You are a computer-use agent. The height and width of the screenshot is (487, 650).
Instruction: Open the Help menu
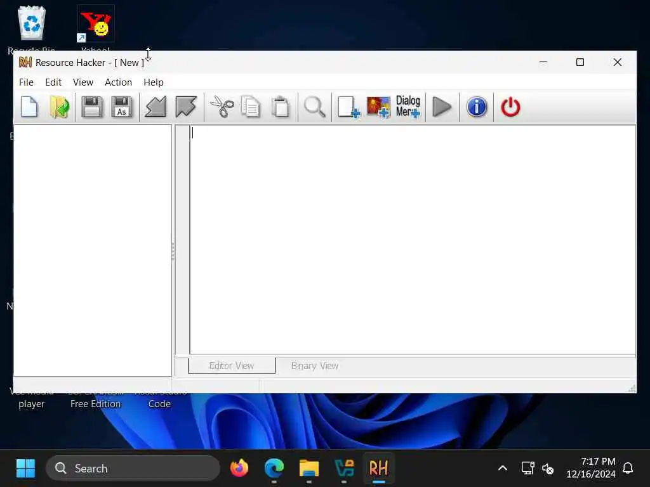pyautogui.click(x=154, y=82)
